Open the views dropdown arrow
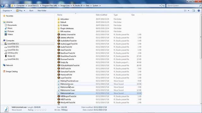 point(188,11)
